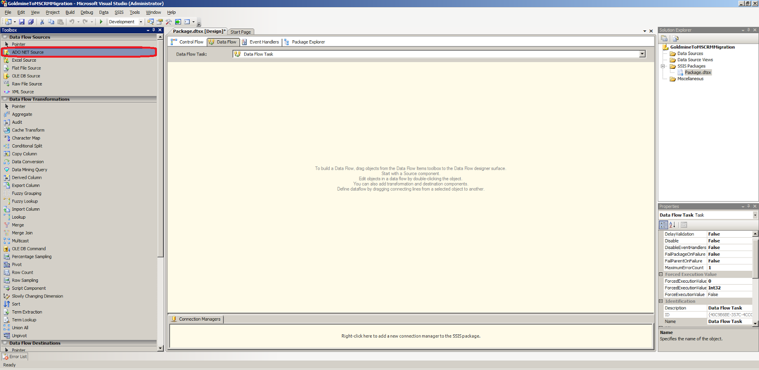This screenshot has height=370, width=759.
Task: Select the Data Sources folder
Action: click(690, 54)
